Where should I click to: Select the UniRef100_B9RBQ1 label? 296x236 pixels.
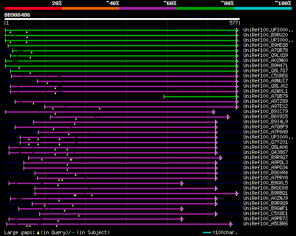coord(265,193)
